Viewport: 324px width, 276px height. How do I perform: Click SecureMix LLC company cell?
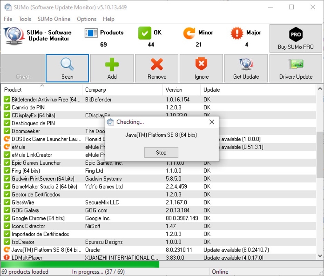tap(102, 203)
